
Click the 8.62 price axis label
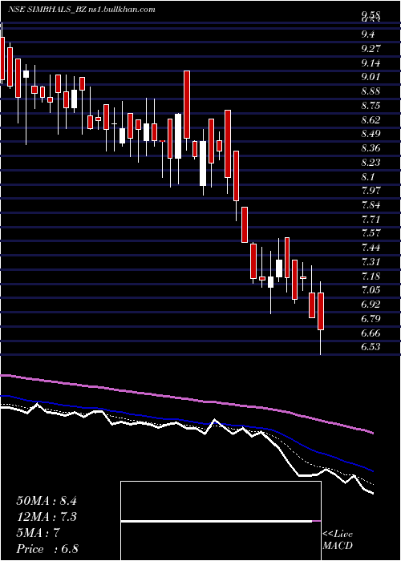pos(371,119)
